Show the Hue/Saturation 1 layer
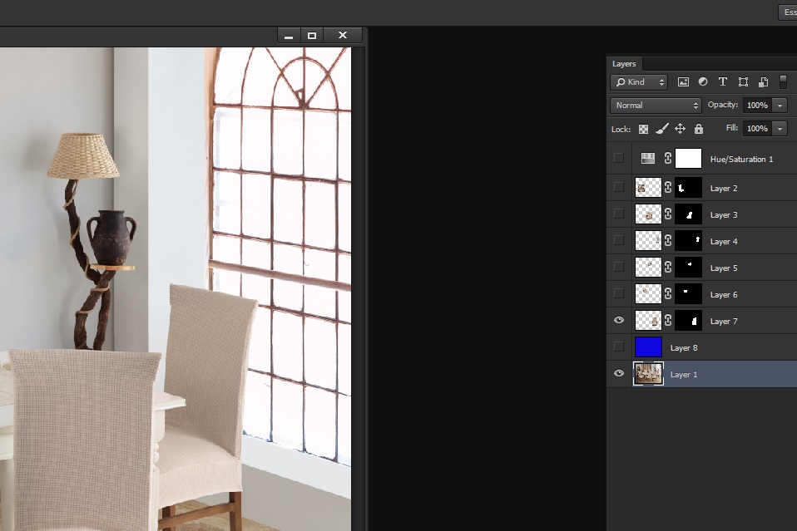Image resolution: width=797 pixels, height=531 pixels. (619, 158)
